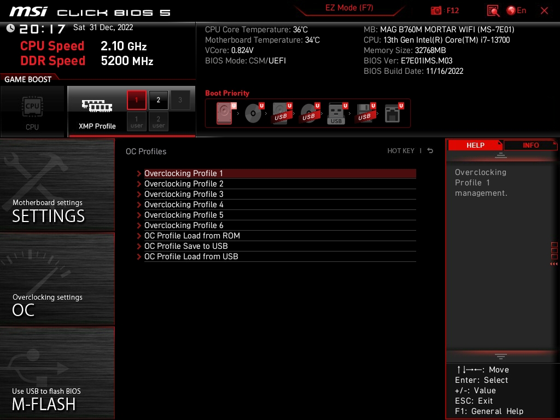Select XMP user profile 2
The image size is (560, 420).
tap(158, 121)
